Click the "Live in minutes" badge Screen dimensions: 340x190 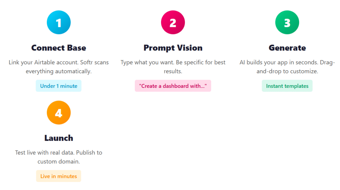coord(59,176)
